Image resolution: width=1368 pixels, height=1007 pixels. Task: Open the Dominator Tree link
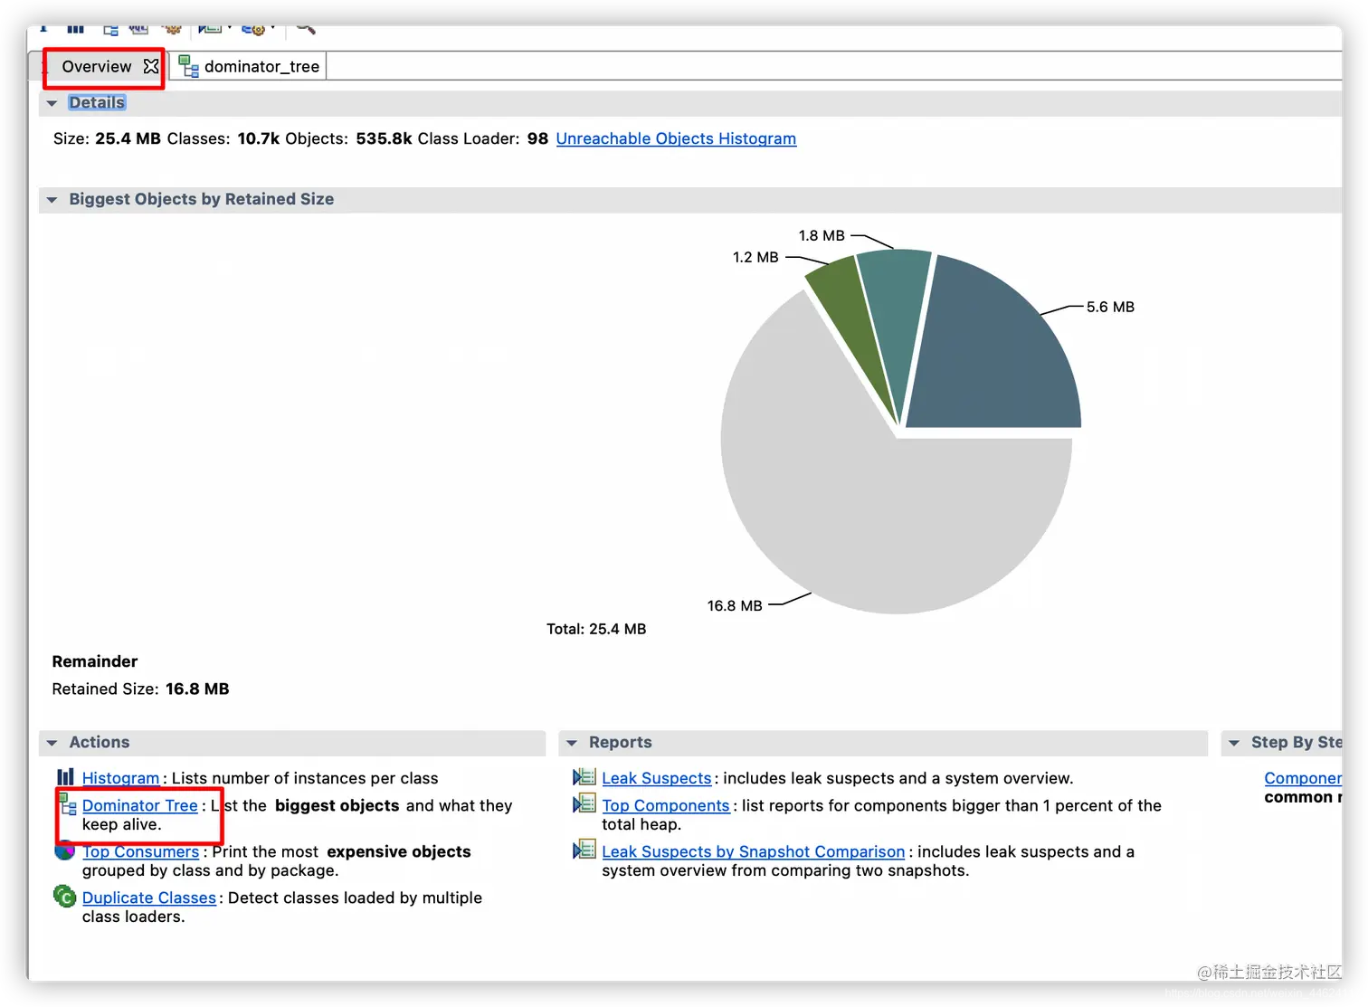click(x=140, y=805)
